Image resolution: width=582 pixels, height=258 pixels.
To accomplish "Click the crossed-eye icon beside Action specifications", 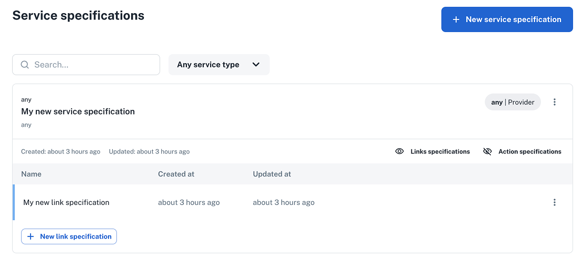I will (487, 151).
